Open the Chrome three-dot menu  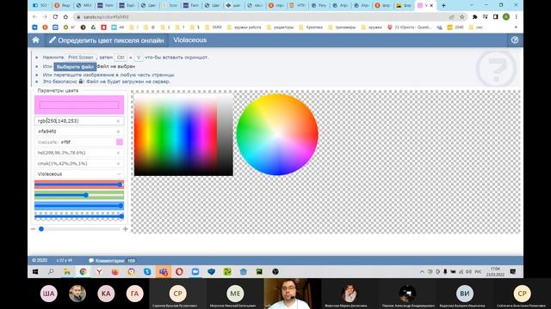pos(517,17)
